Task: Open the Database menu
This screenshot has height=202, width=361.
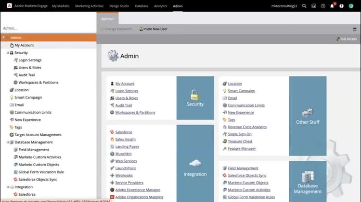Action: pyautogui.click(x=142, y=6)
